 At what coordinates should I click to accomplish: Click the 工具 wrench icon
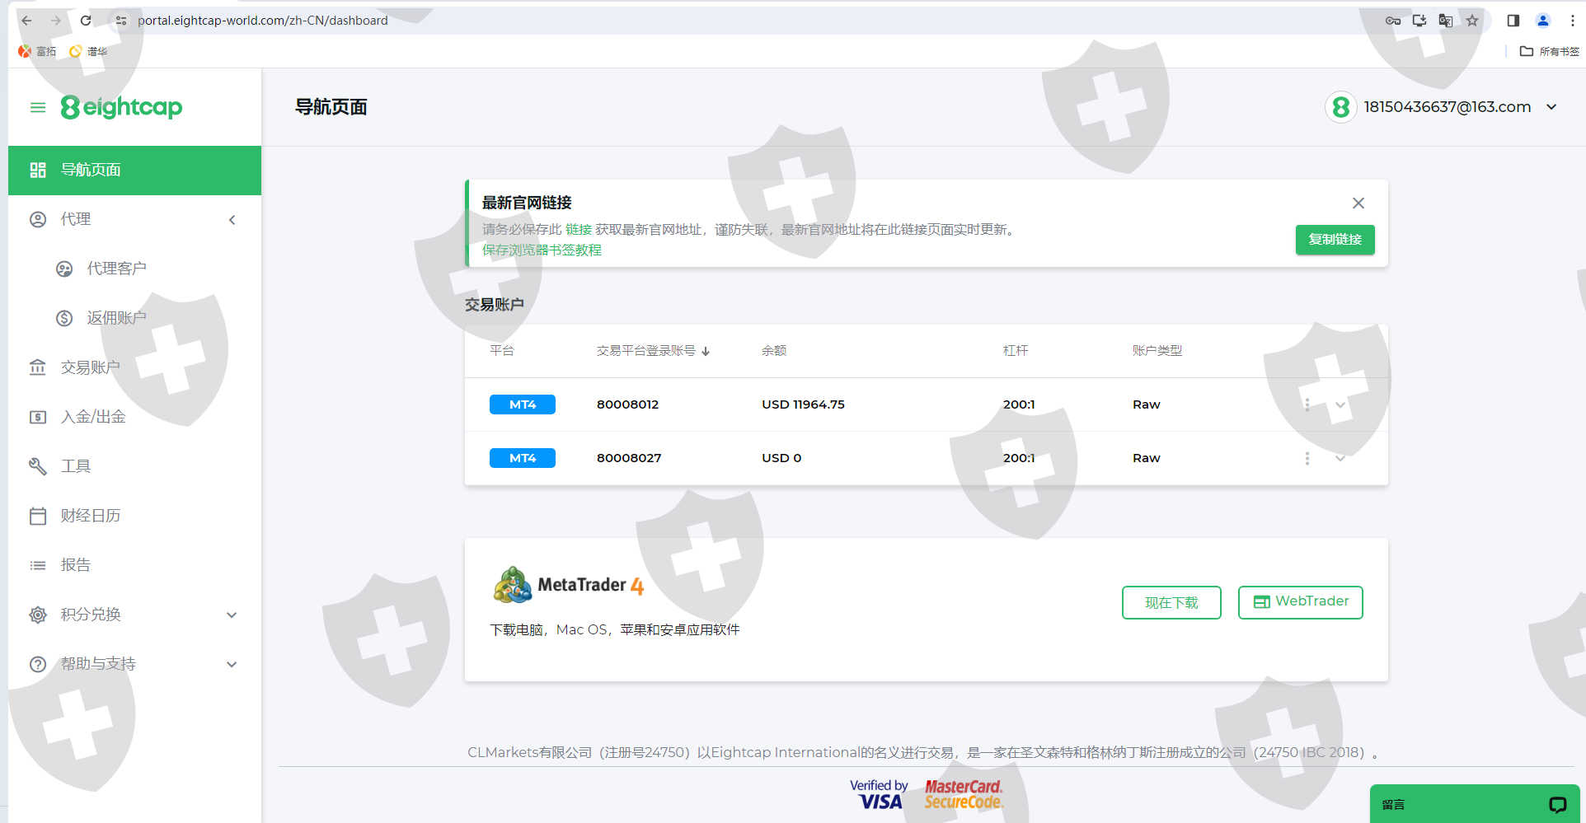pos(38,466)
